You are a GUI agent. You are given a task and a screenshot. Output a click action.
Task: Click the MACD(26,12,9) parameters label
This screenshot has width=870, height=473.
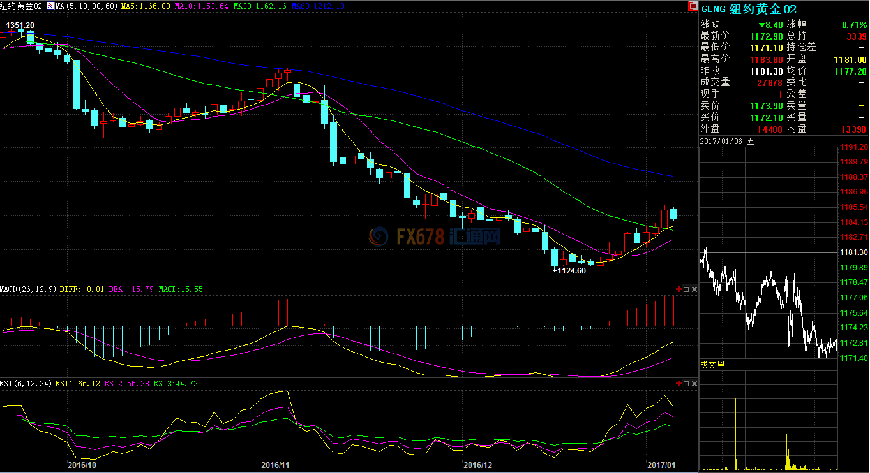tap(29, 289)
